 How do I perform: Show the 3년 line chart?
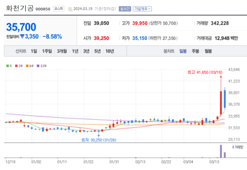coord(86,51)
